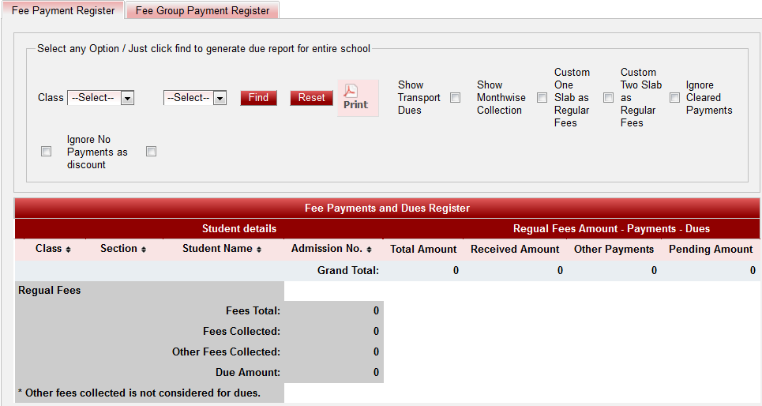
Task: Open the Class select dropdown
Action: coord(100,98)
